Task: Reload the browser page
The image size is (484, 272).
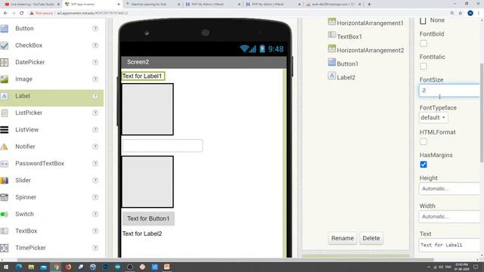Action: [x=22, y=14]
